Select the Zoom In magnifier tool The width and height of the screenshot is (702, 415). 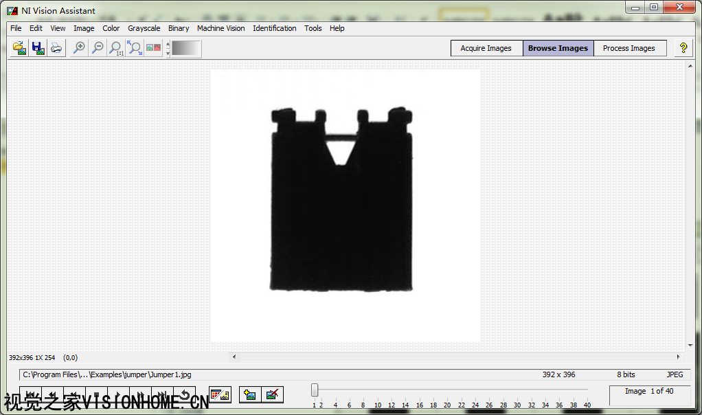pos(80,48)
